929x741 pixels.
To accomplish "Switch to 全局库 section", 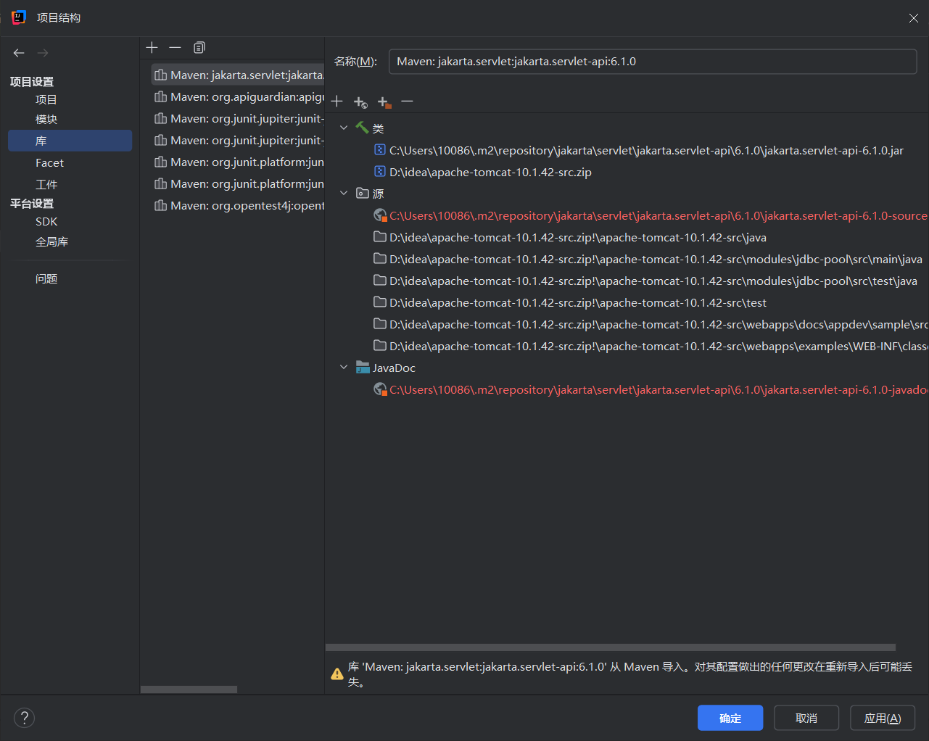I will (x=51, y=242).
